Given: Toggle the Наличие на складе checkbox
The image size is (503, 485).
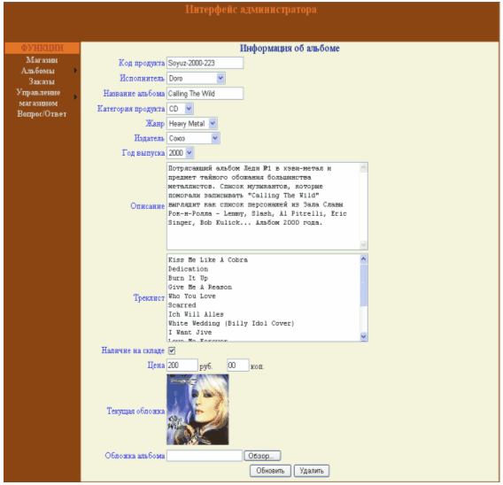Looking at the screenshot, I should pyautogui.click(x=172, y=350).
